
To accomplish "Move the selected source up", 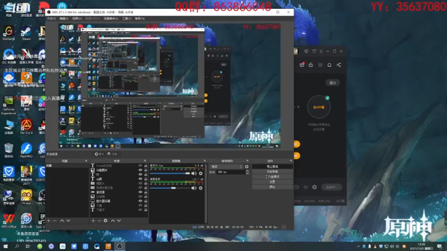I will 113,220.
